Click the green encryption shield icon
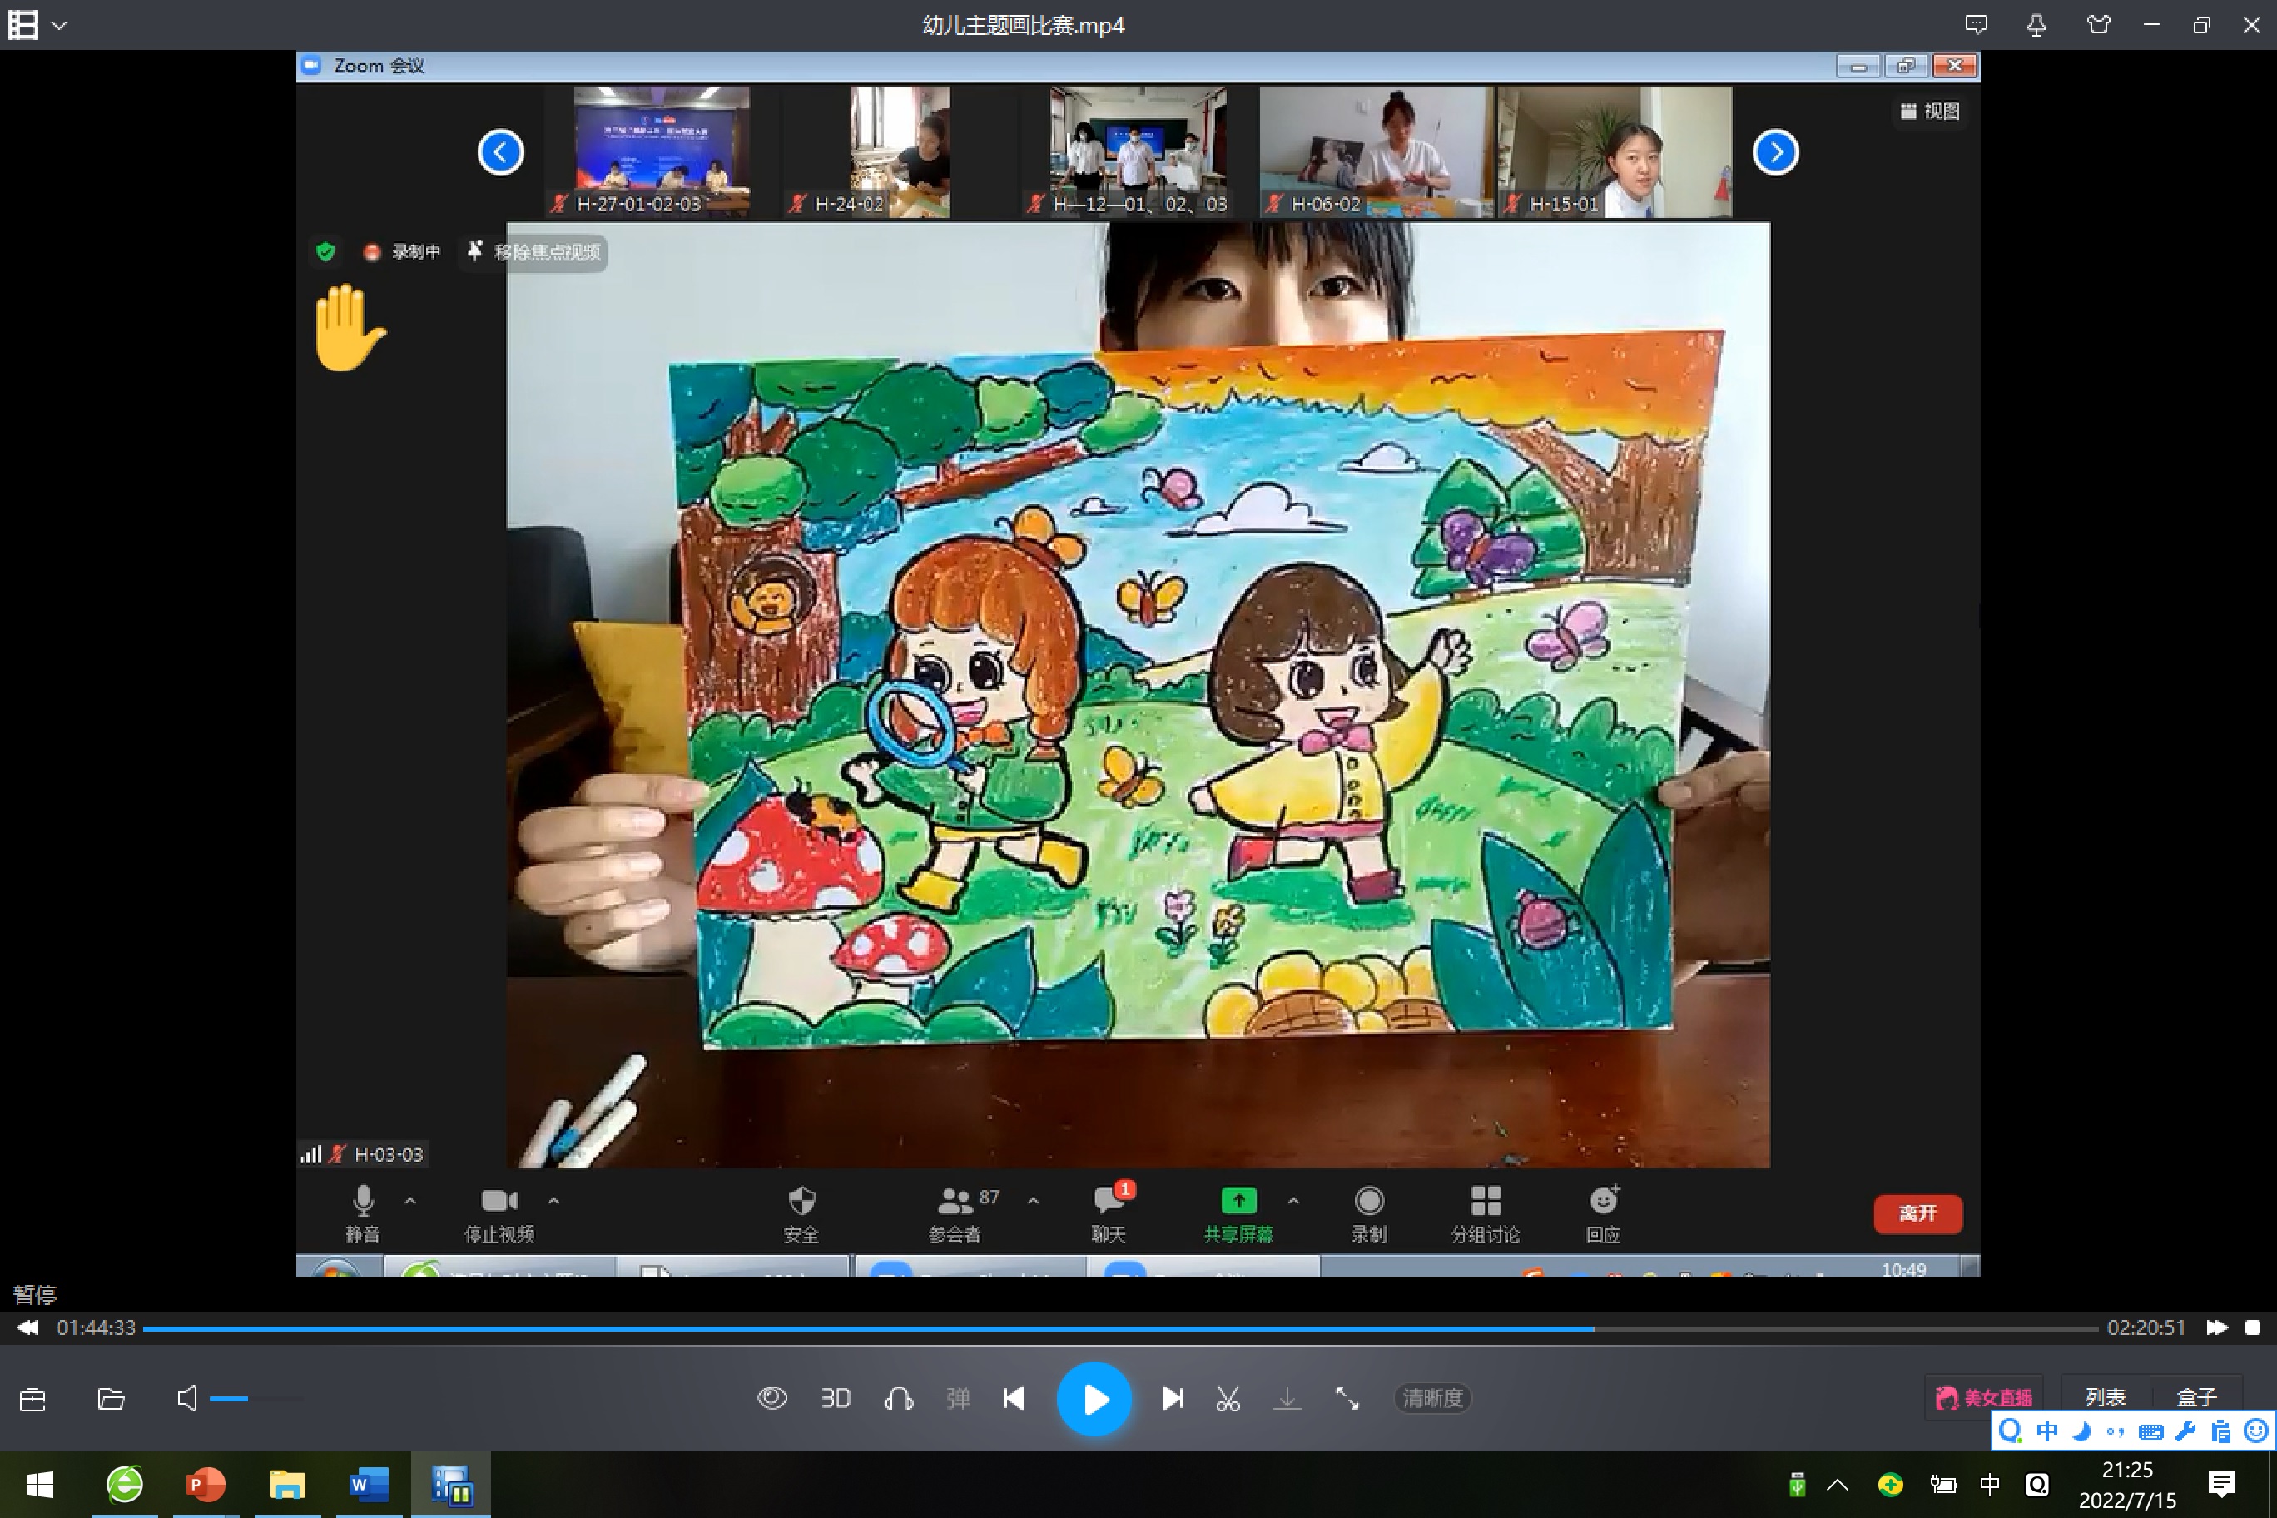This screenshot has width=2277, height=1518. coord(325,251)
